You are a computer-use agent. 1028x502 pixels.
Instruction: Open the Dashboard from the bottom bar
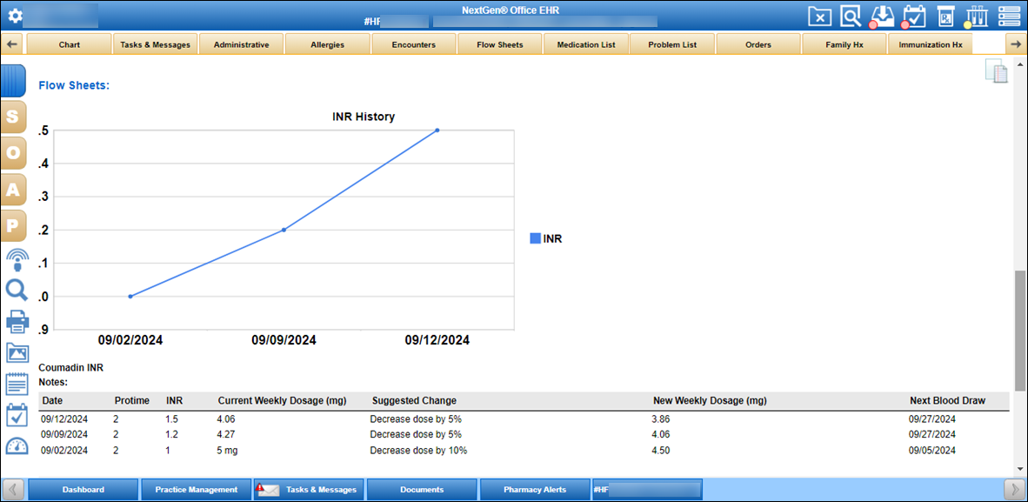pos(83,489)
